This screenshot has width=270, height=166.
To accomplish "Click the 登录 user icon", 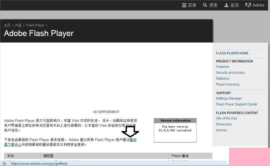I will [226, 5].
